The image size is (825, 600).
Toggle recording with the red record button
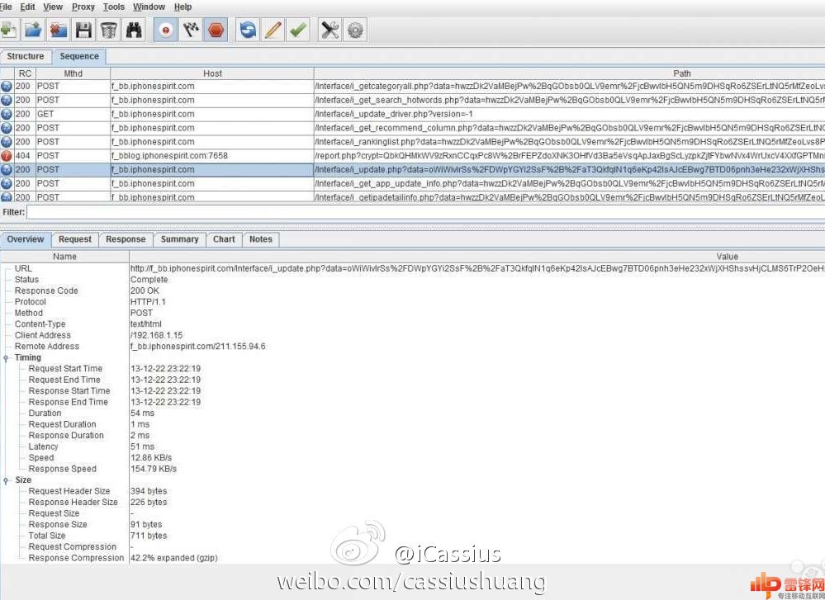166,31
